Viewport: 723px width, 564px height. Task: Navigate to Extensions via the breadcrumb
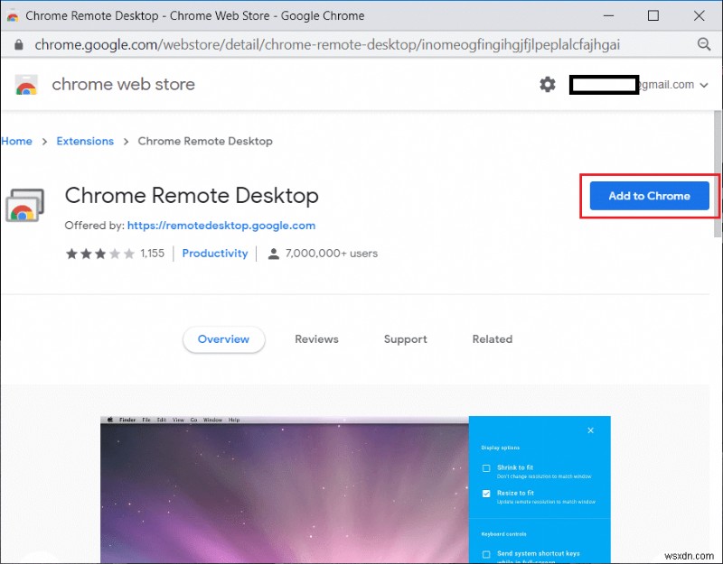85,141
